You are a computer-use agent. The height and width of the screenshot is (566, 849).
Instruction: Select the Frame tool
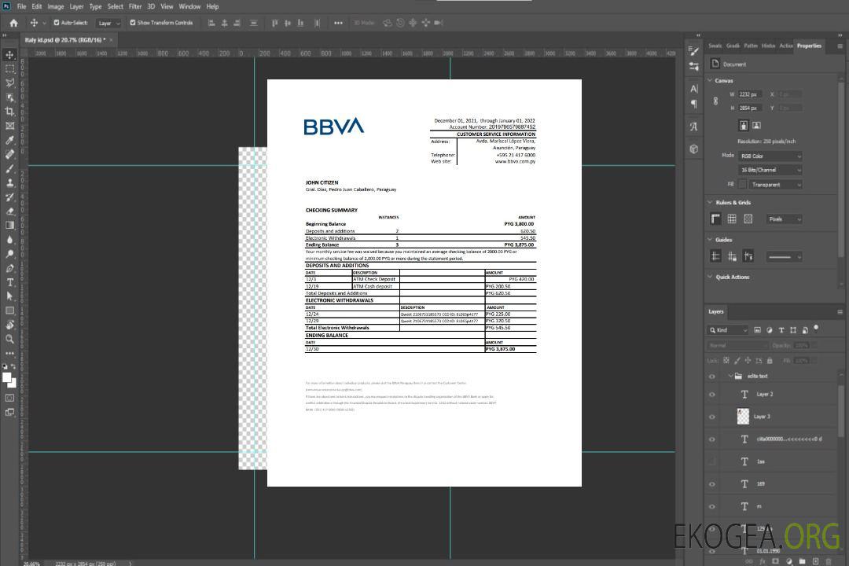[9, 126]
